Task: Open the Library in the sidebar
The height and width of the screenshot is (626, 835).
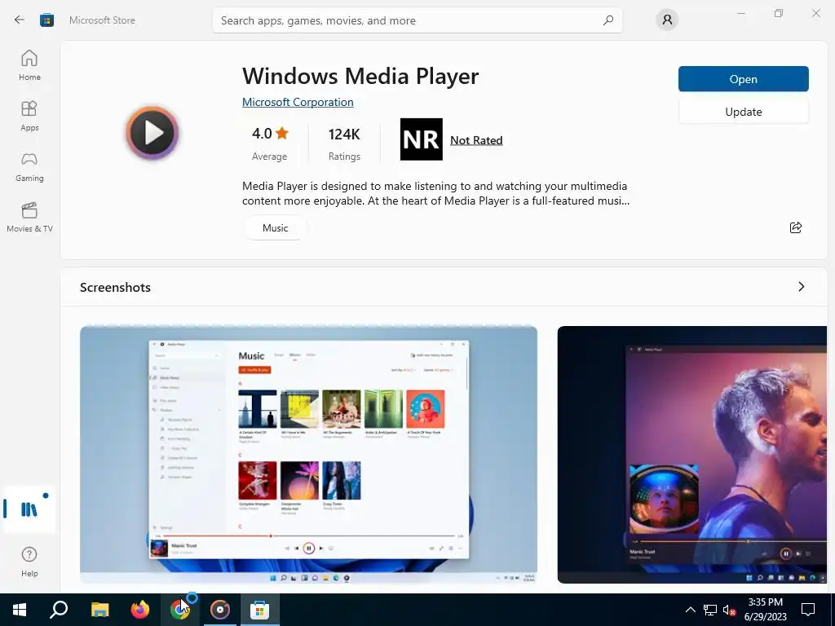Action: (x=29, y=509)
